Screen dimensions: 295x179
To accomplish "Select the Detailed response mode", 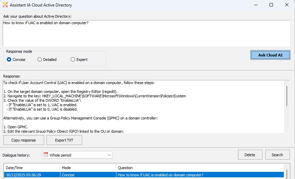I will tap(40, 60).
